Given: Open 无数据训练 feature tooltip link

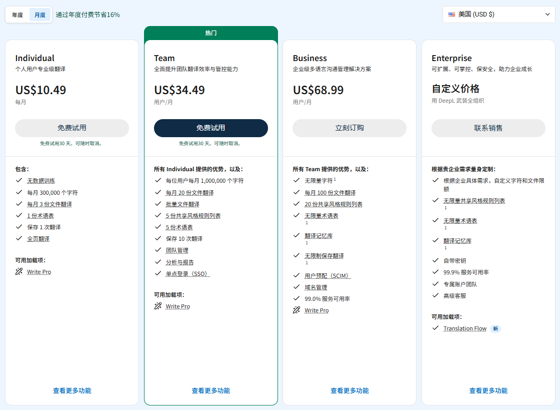Looking at the screenshot, I should click(x=41, y=181).
